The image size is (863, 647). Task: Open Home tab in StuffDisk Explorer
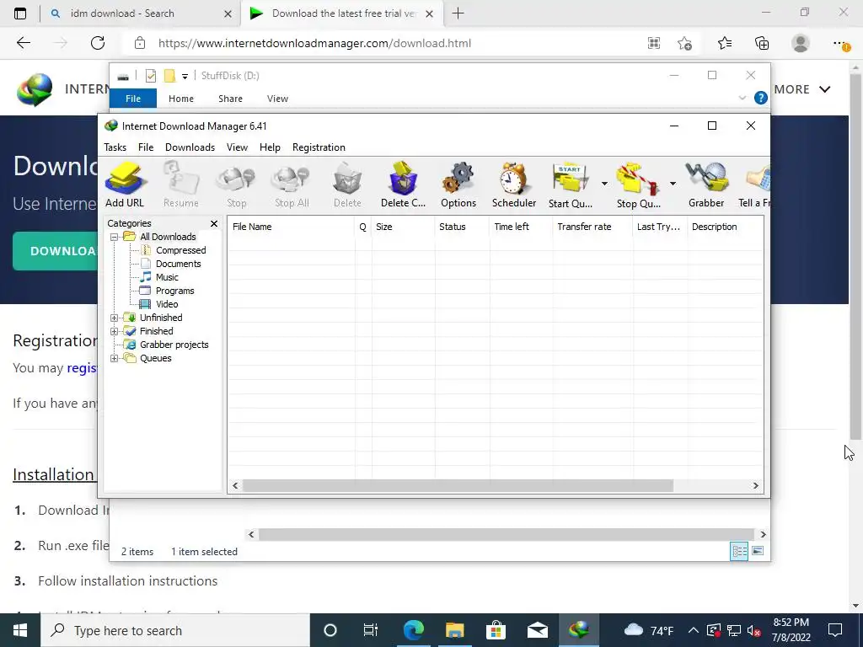tap(181, 99)
